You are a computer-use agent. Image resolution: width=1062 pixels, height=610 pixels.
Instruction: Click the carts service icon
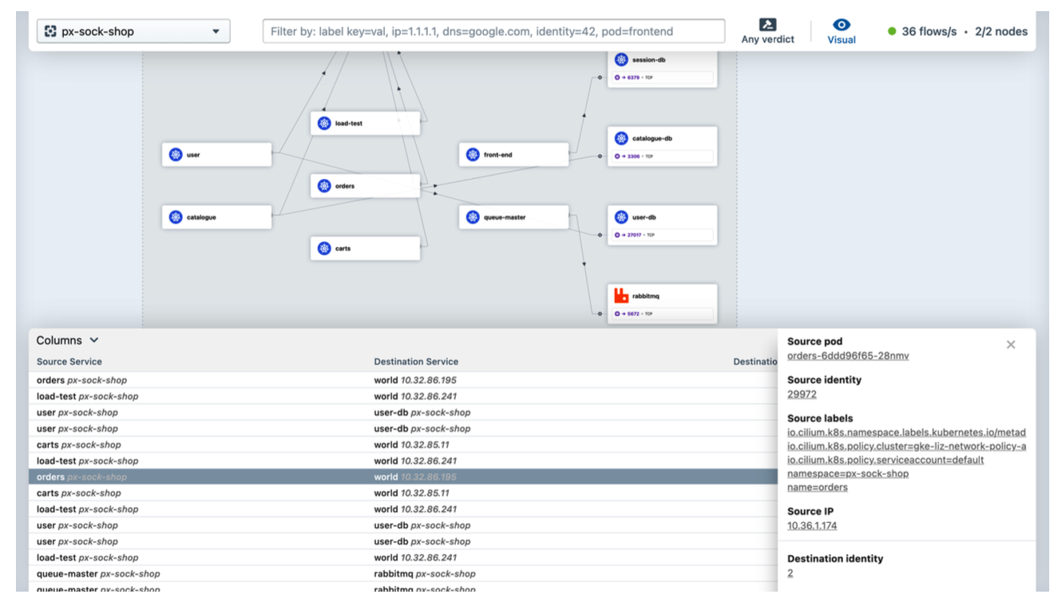click(324, 248)
